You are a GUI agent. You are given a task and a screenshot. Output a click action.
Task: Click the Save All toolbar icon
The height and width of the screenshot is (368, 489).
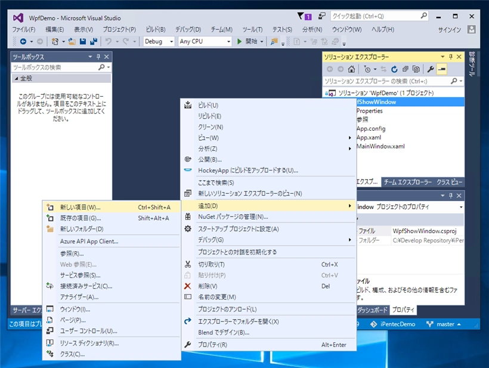point(93,41)
